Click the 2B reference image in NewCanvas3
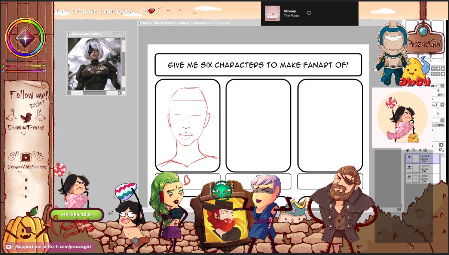The image size is (449, 255). click(94, 64)
